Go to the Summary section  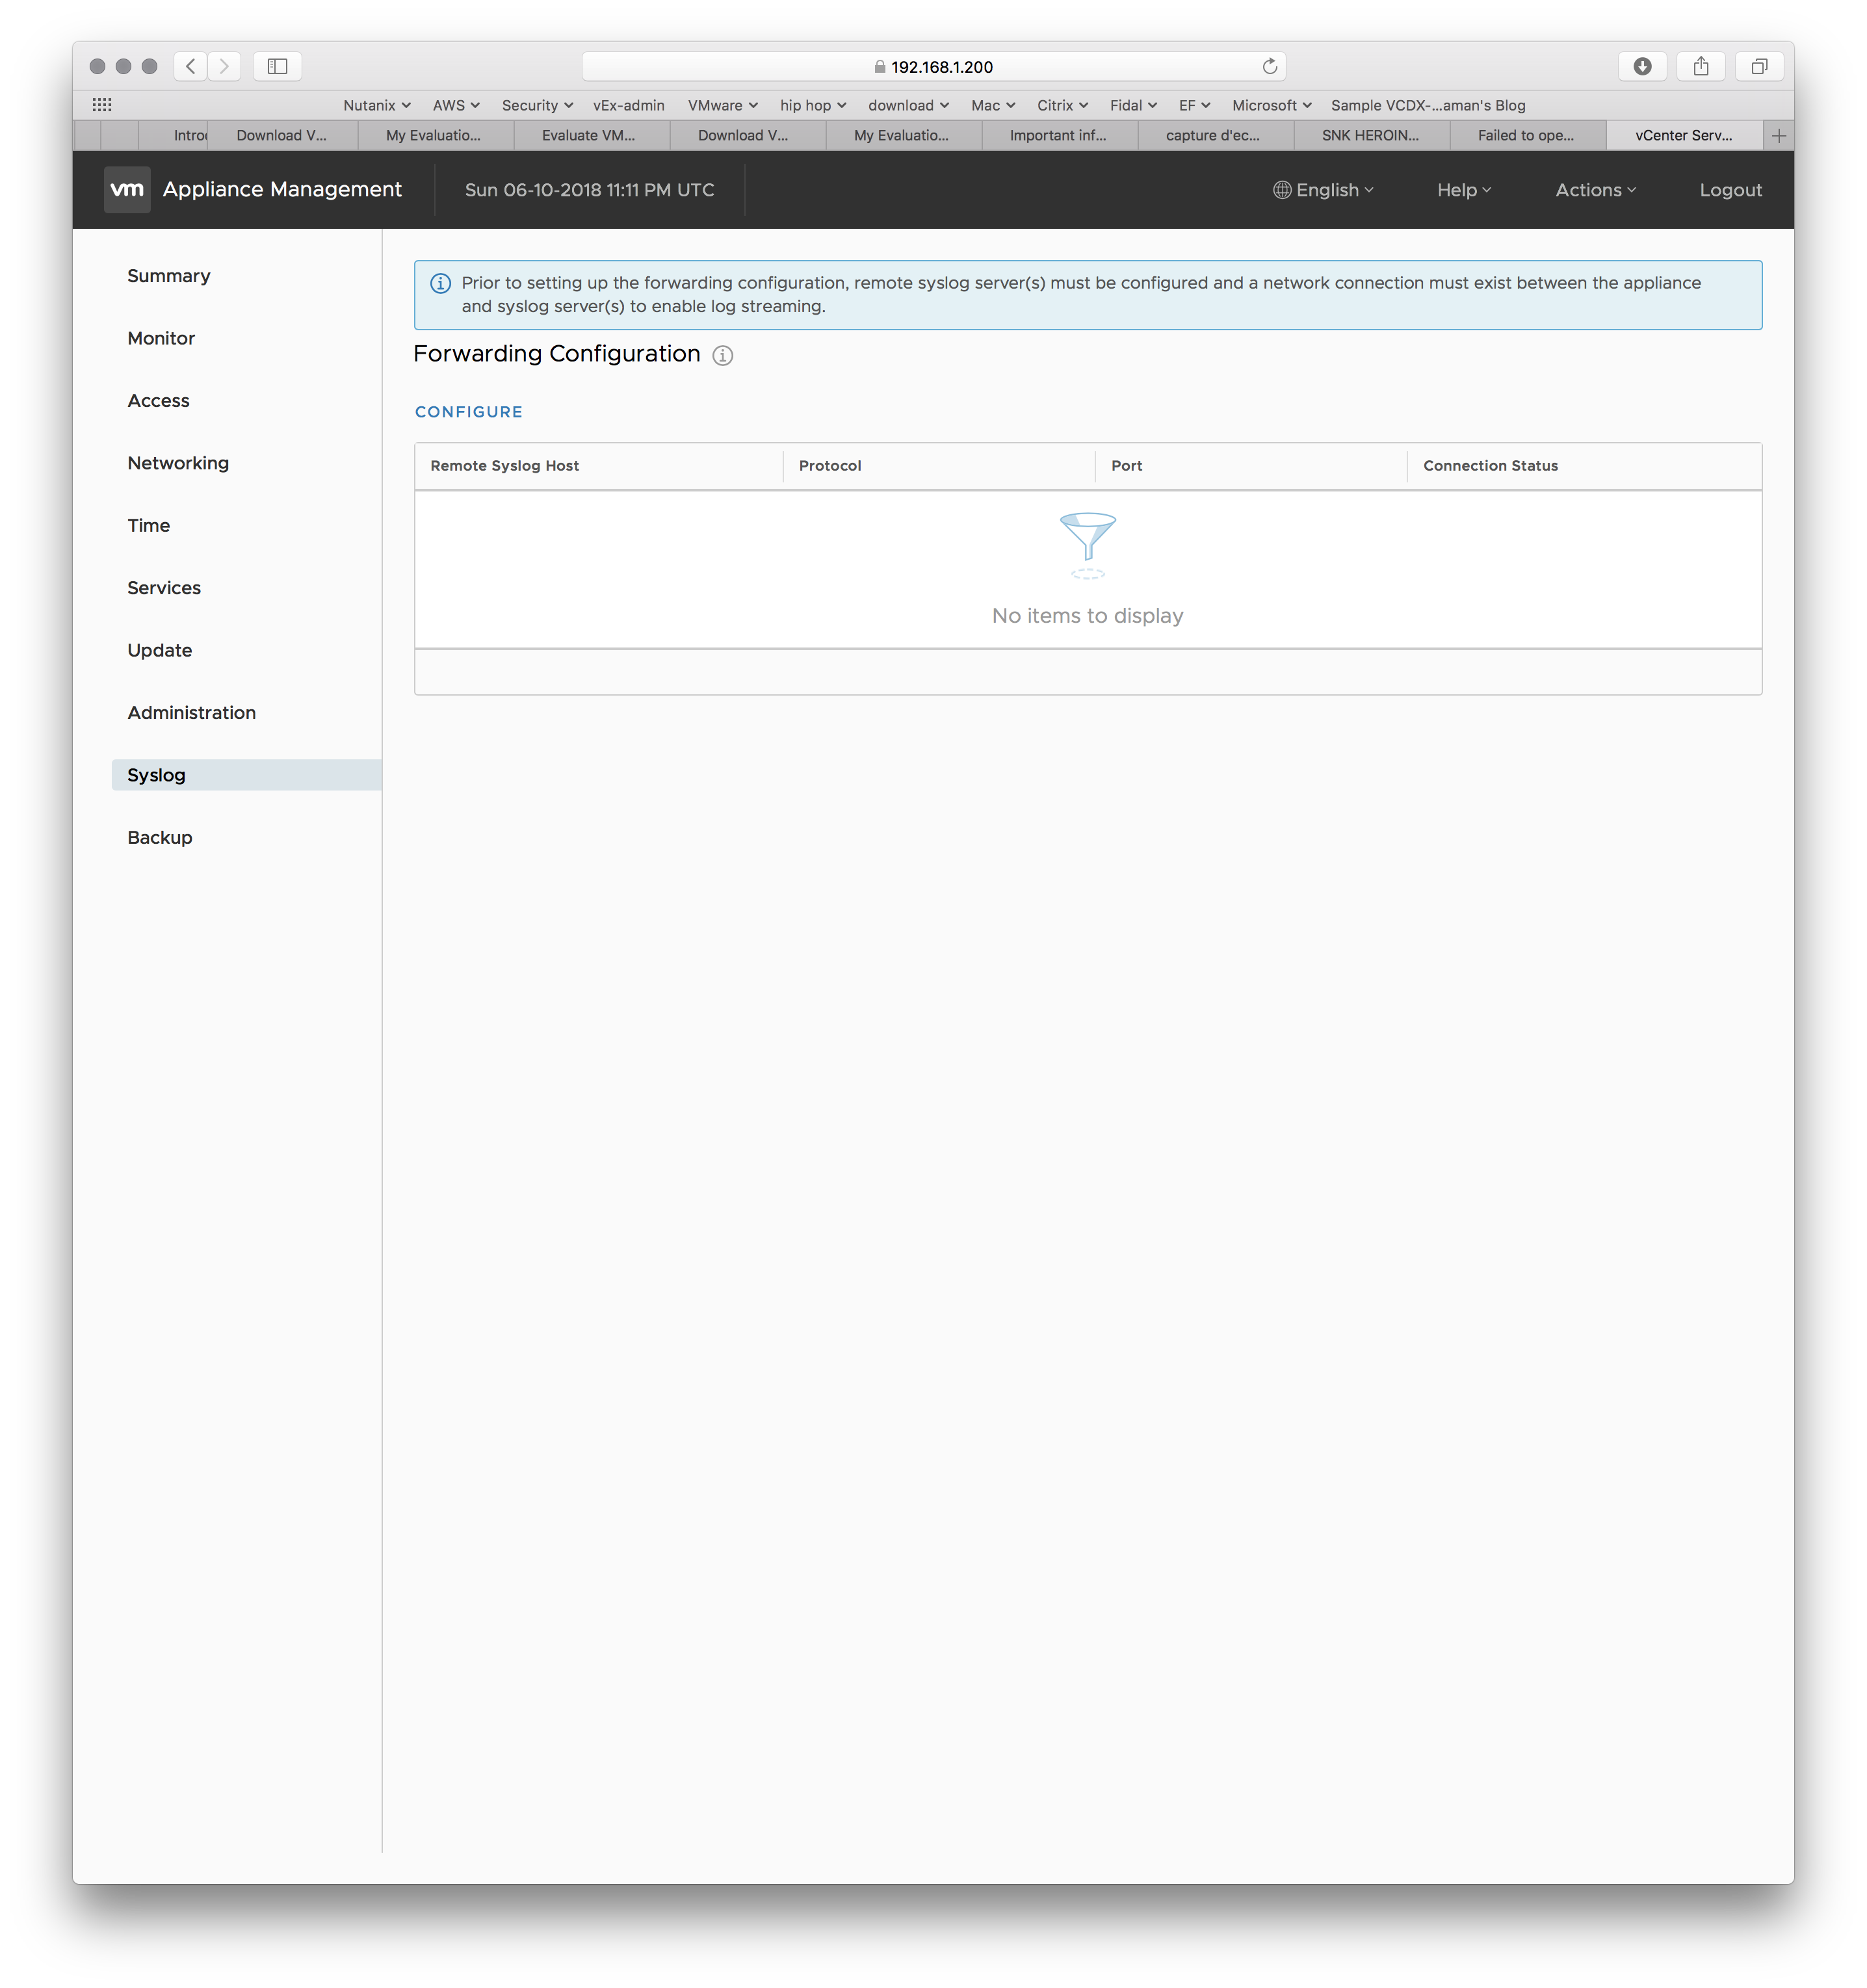pos(168,276)
